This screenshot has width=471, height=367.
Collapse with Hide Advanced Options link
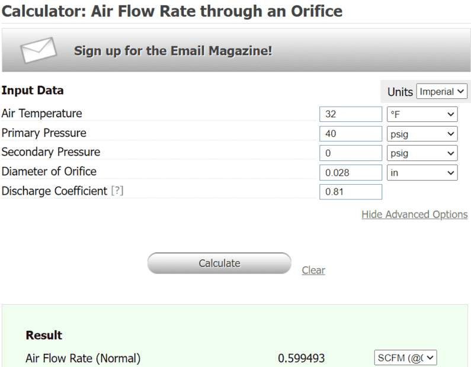pyautogui.click(x=414, y=214)
